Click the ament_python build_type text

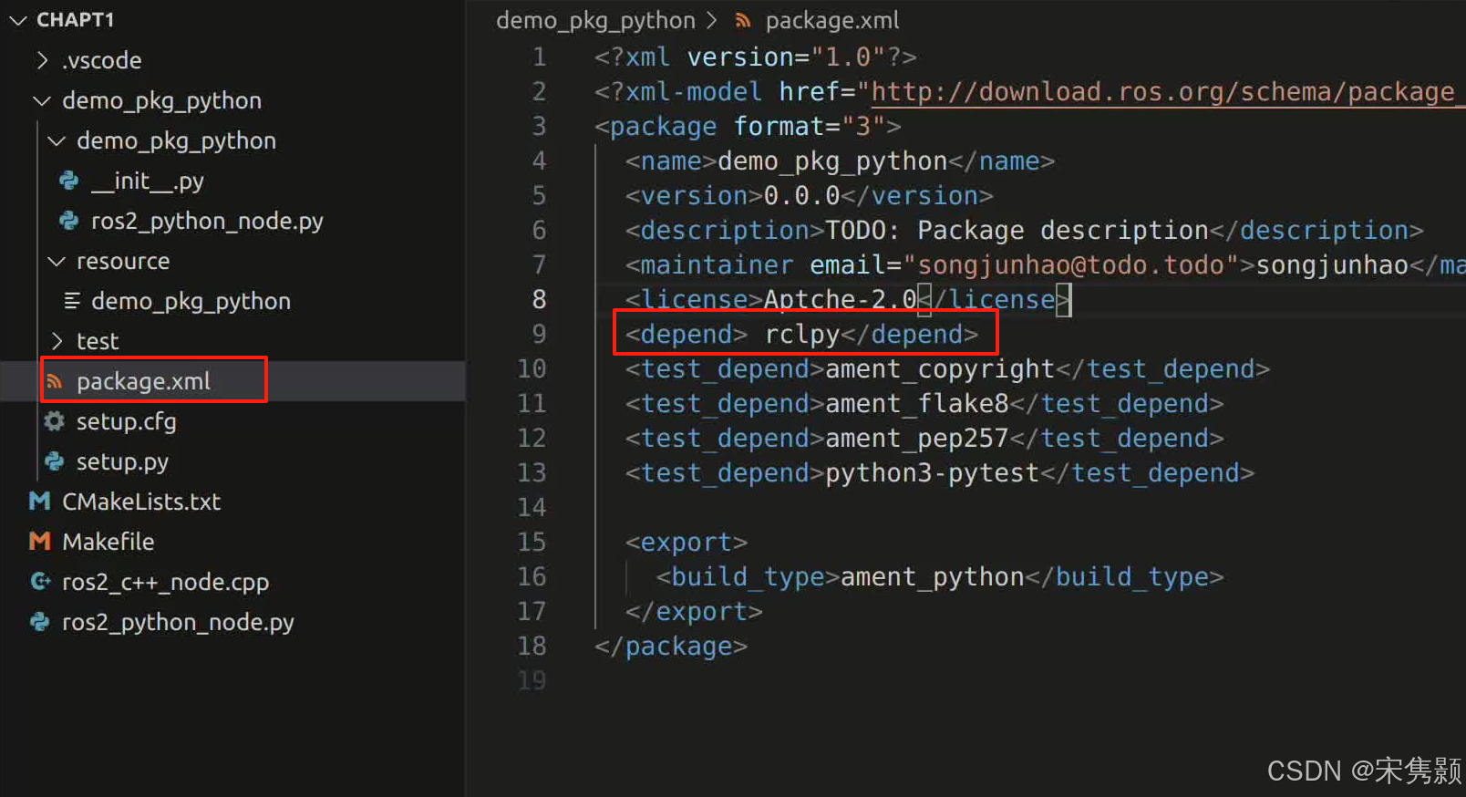[932, 577]
